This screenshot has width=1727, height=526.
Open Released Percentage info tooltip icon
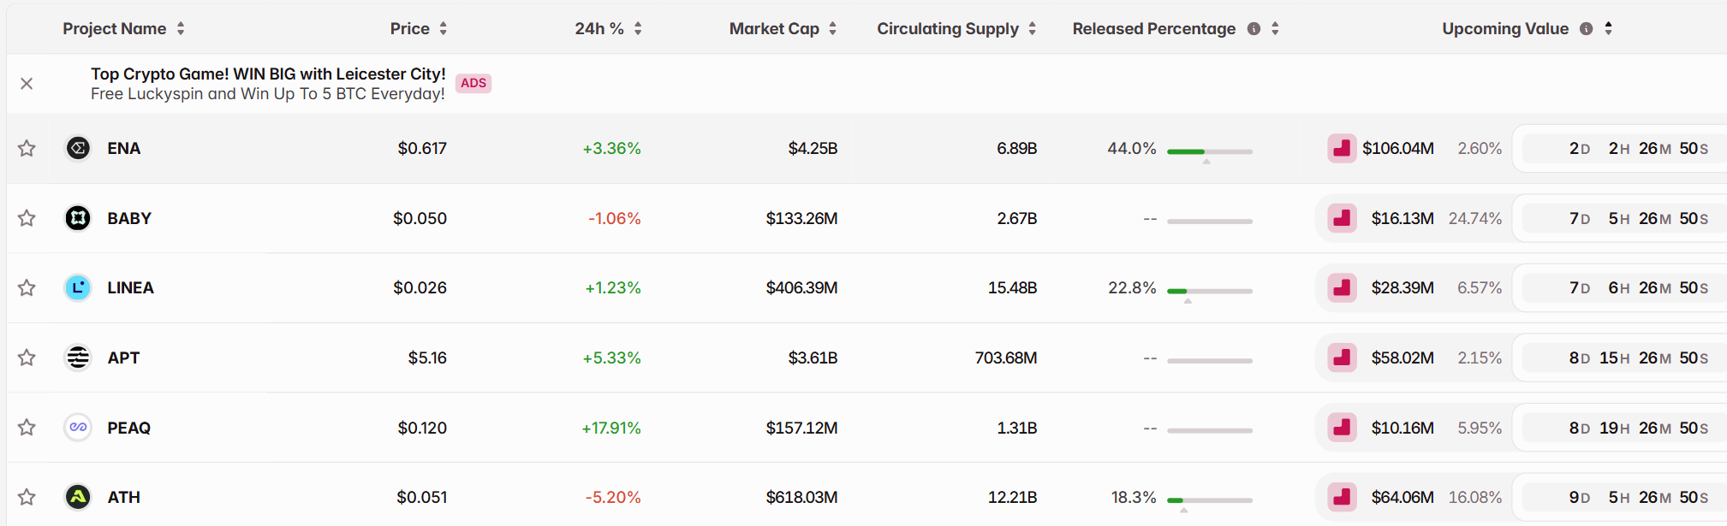point(1254,29)
